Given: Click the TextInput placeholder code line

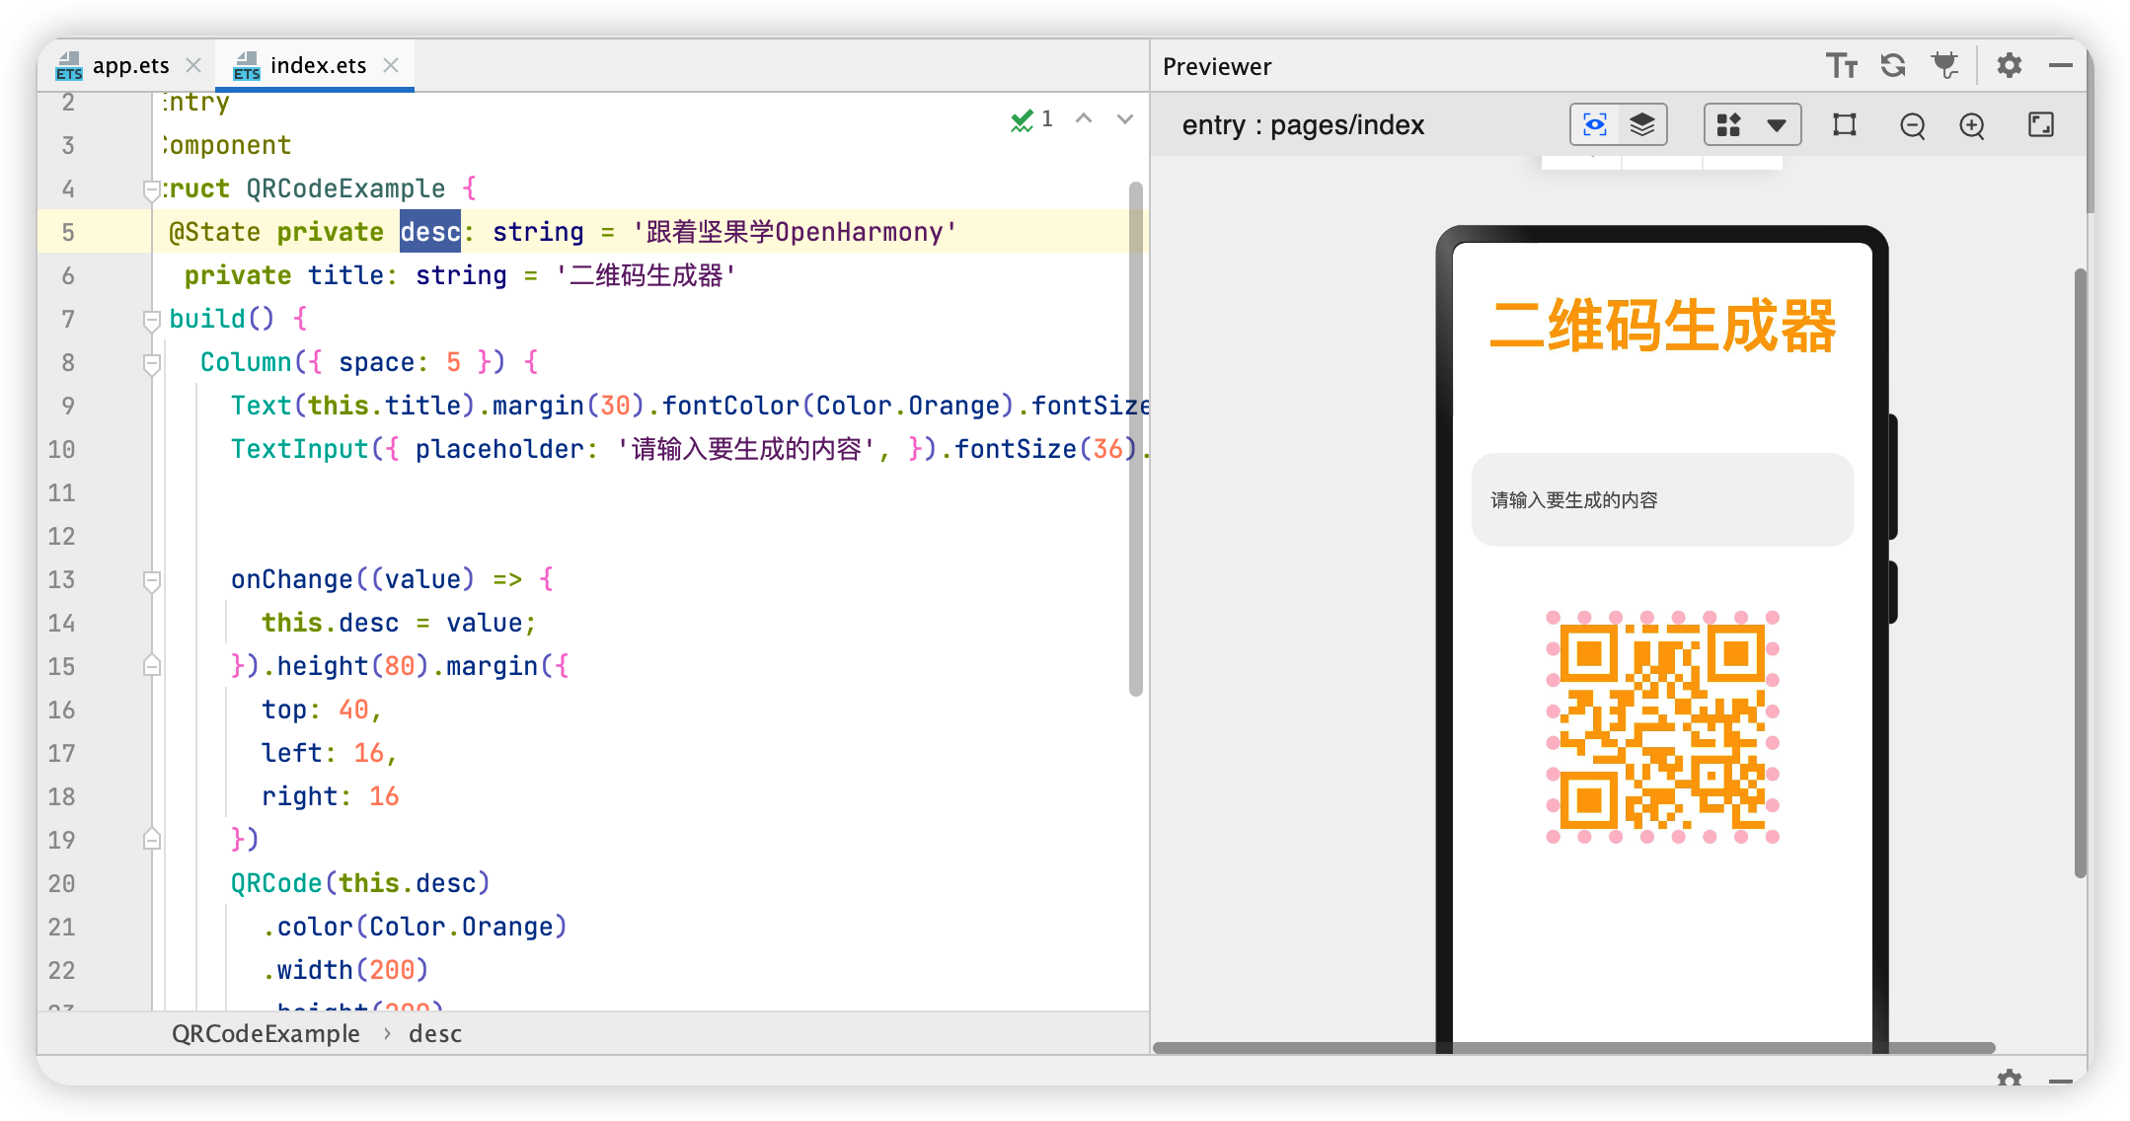Looking at the screenshot, I should pyautogui.click(x=689, y=449).
